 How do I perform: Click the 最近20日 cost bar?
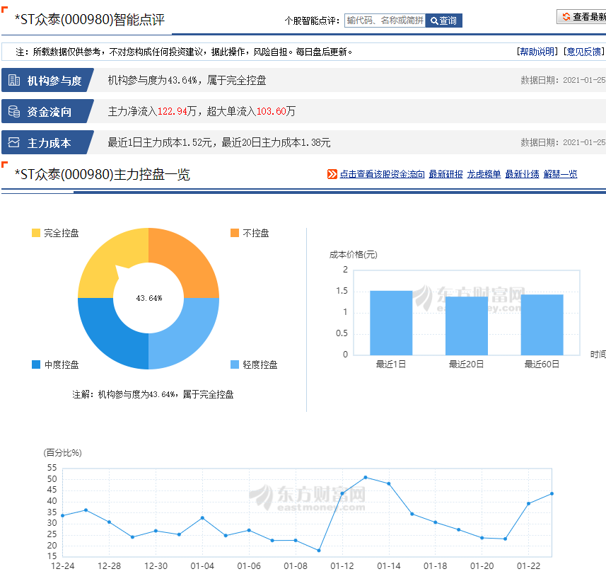pos(466,326)
